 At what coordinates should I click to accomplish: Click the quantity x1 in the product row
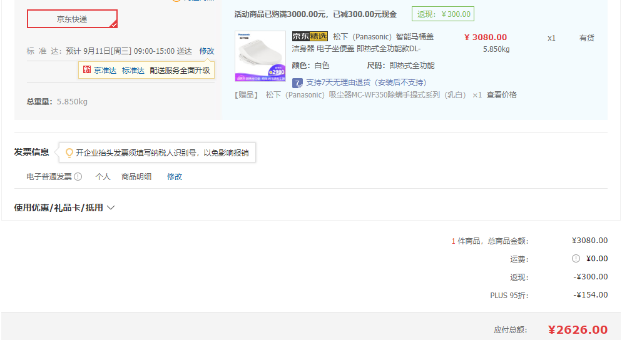[x=551, y=38]
